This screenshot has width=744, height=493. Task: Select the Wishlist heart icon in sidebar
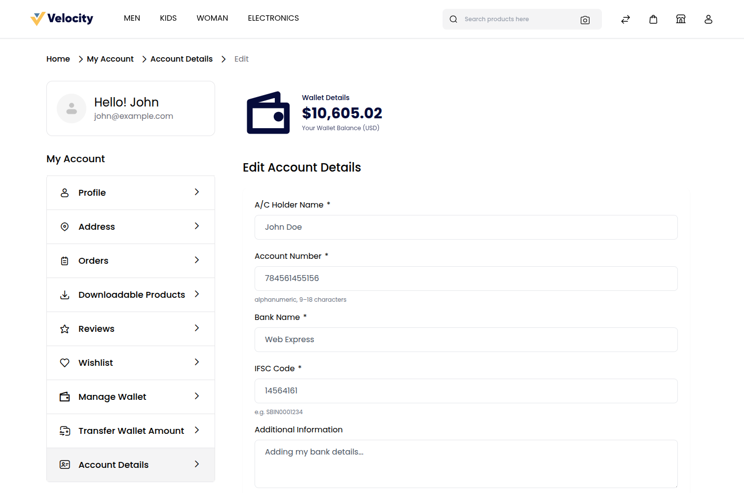65,362
